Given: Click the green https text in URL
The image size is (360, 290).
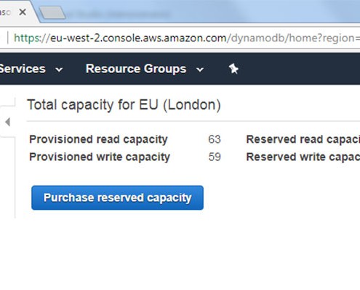Looking at the screenshot, I should coord(28,38).
